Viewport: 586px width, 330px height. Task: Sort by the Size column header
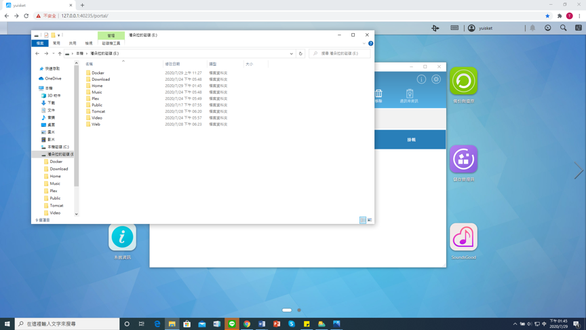click(256, 64)
